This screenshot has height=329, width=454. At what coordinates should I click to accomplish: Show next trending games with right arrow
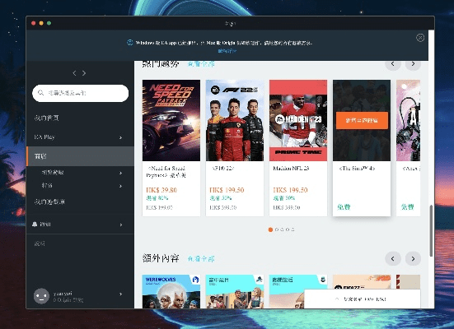(413, 63)
